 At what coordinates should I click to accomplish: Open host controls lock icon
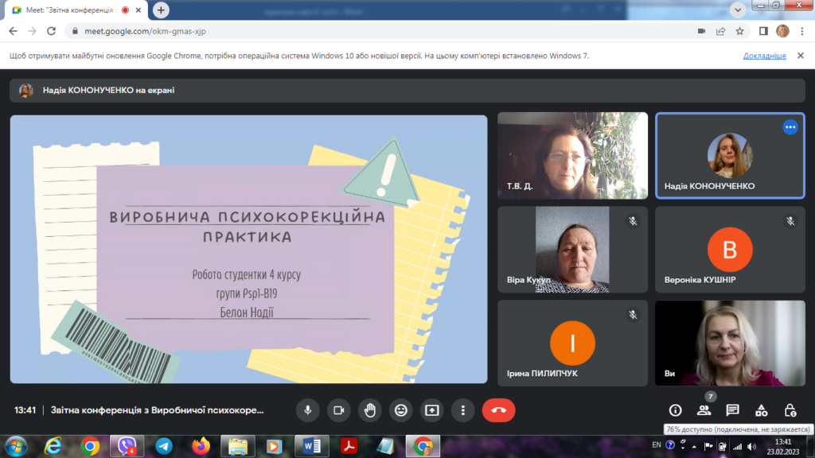pos(790,410)
